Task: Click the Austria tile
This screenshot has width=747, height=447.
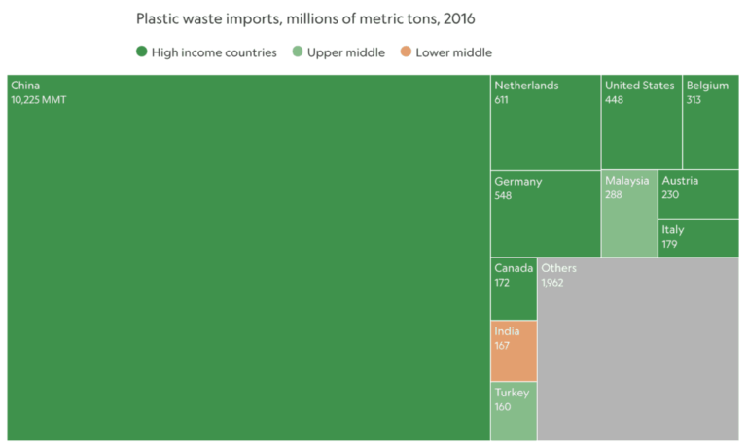Action: pos(698,194)
